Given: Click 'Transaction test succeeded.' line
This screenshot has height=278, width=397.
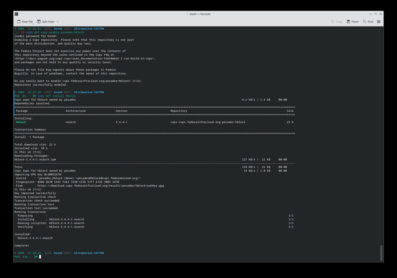Looking at the screenshot, I should point(37,208).
